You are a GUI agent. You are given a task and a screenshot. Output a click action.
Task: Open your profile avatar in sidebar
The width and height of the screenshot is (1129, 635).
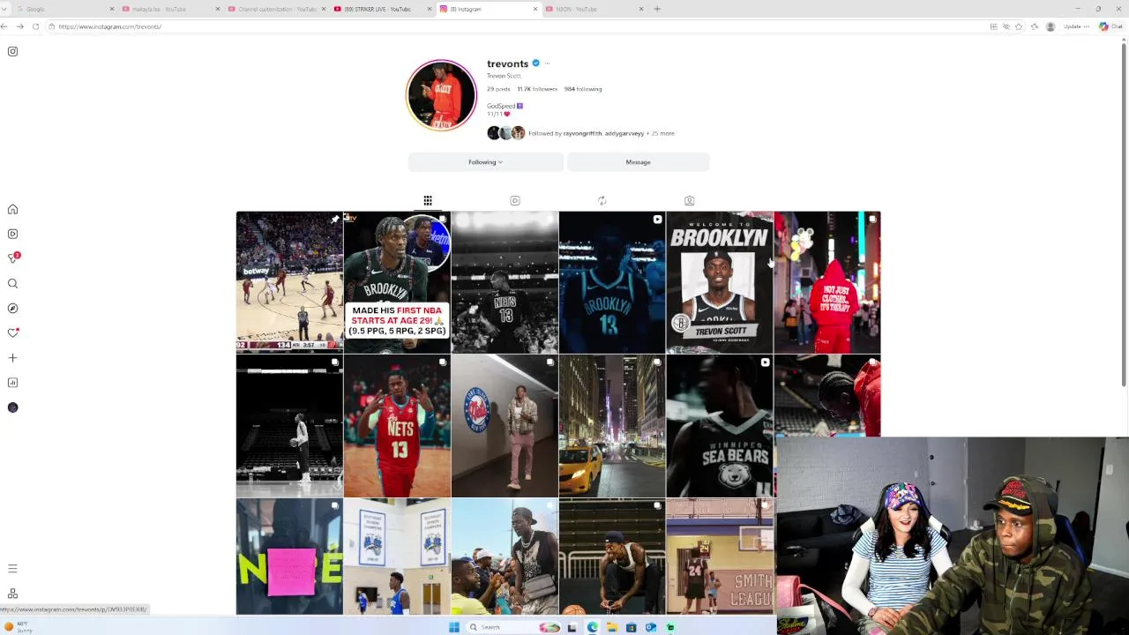(x=12, y=407)
